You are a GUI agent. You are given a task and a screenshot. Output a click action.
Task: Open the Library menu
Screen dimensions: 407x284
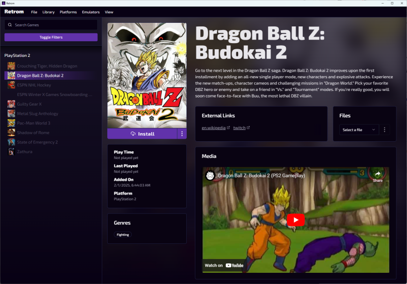pos(48,12)
